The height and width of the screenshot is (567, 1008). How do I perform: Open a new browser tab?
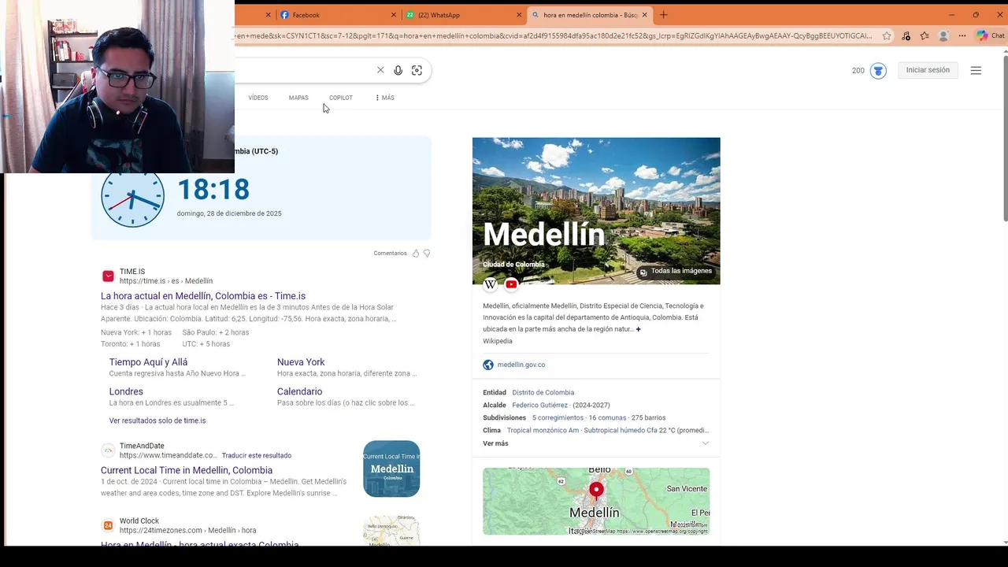[x=663, y=15]
